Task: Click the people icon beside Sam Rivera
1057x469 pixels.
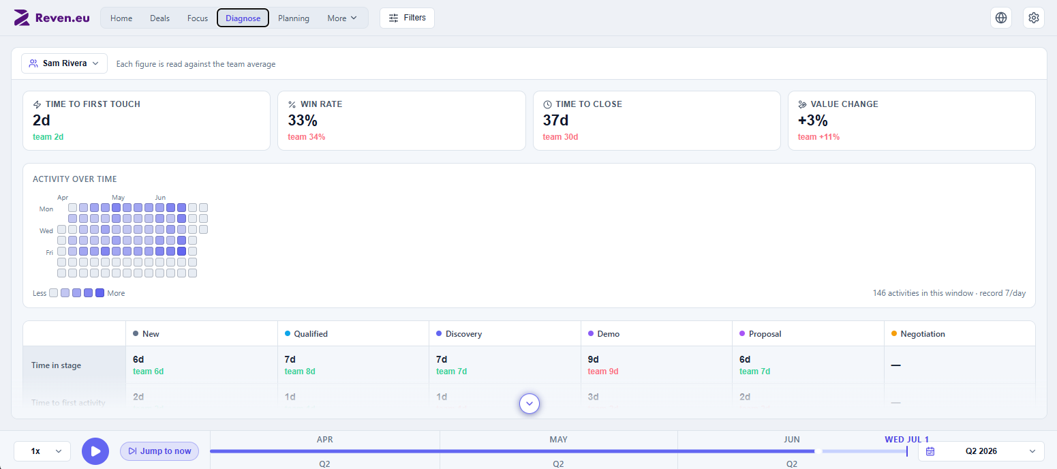Action: pos(33,63)
